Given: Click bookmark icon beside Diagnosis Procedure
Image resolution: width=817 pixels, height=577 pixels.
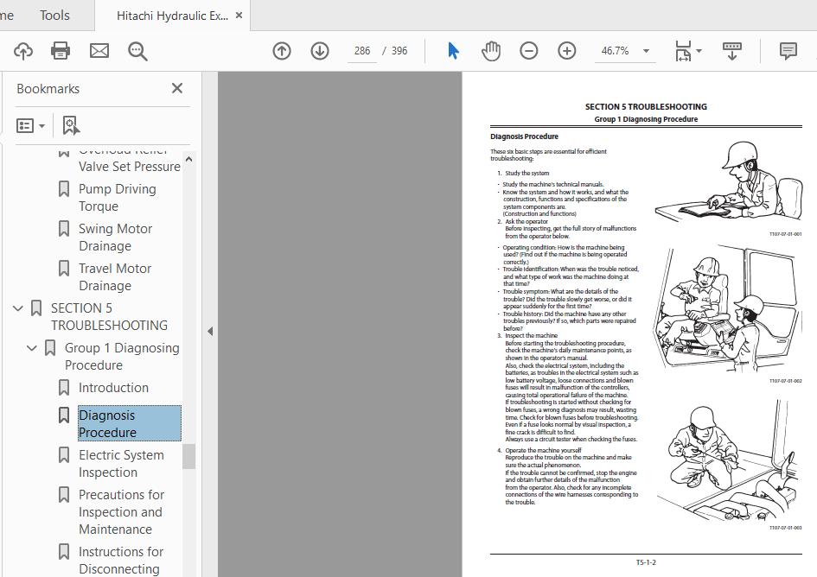Looking at the screenshot, I should click(x=64, y=415).
